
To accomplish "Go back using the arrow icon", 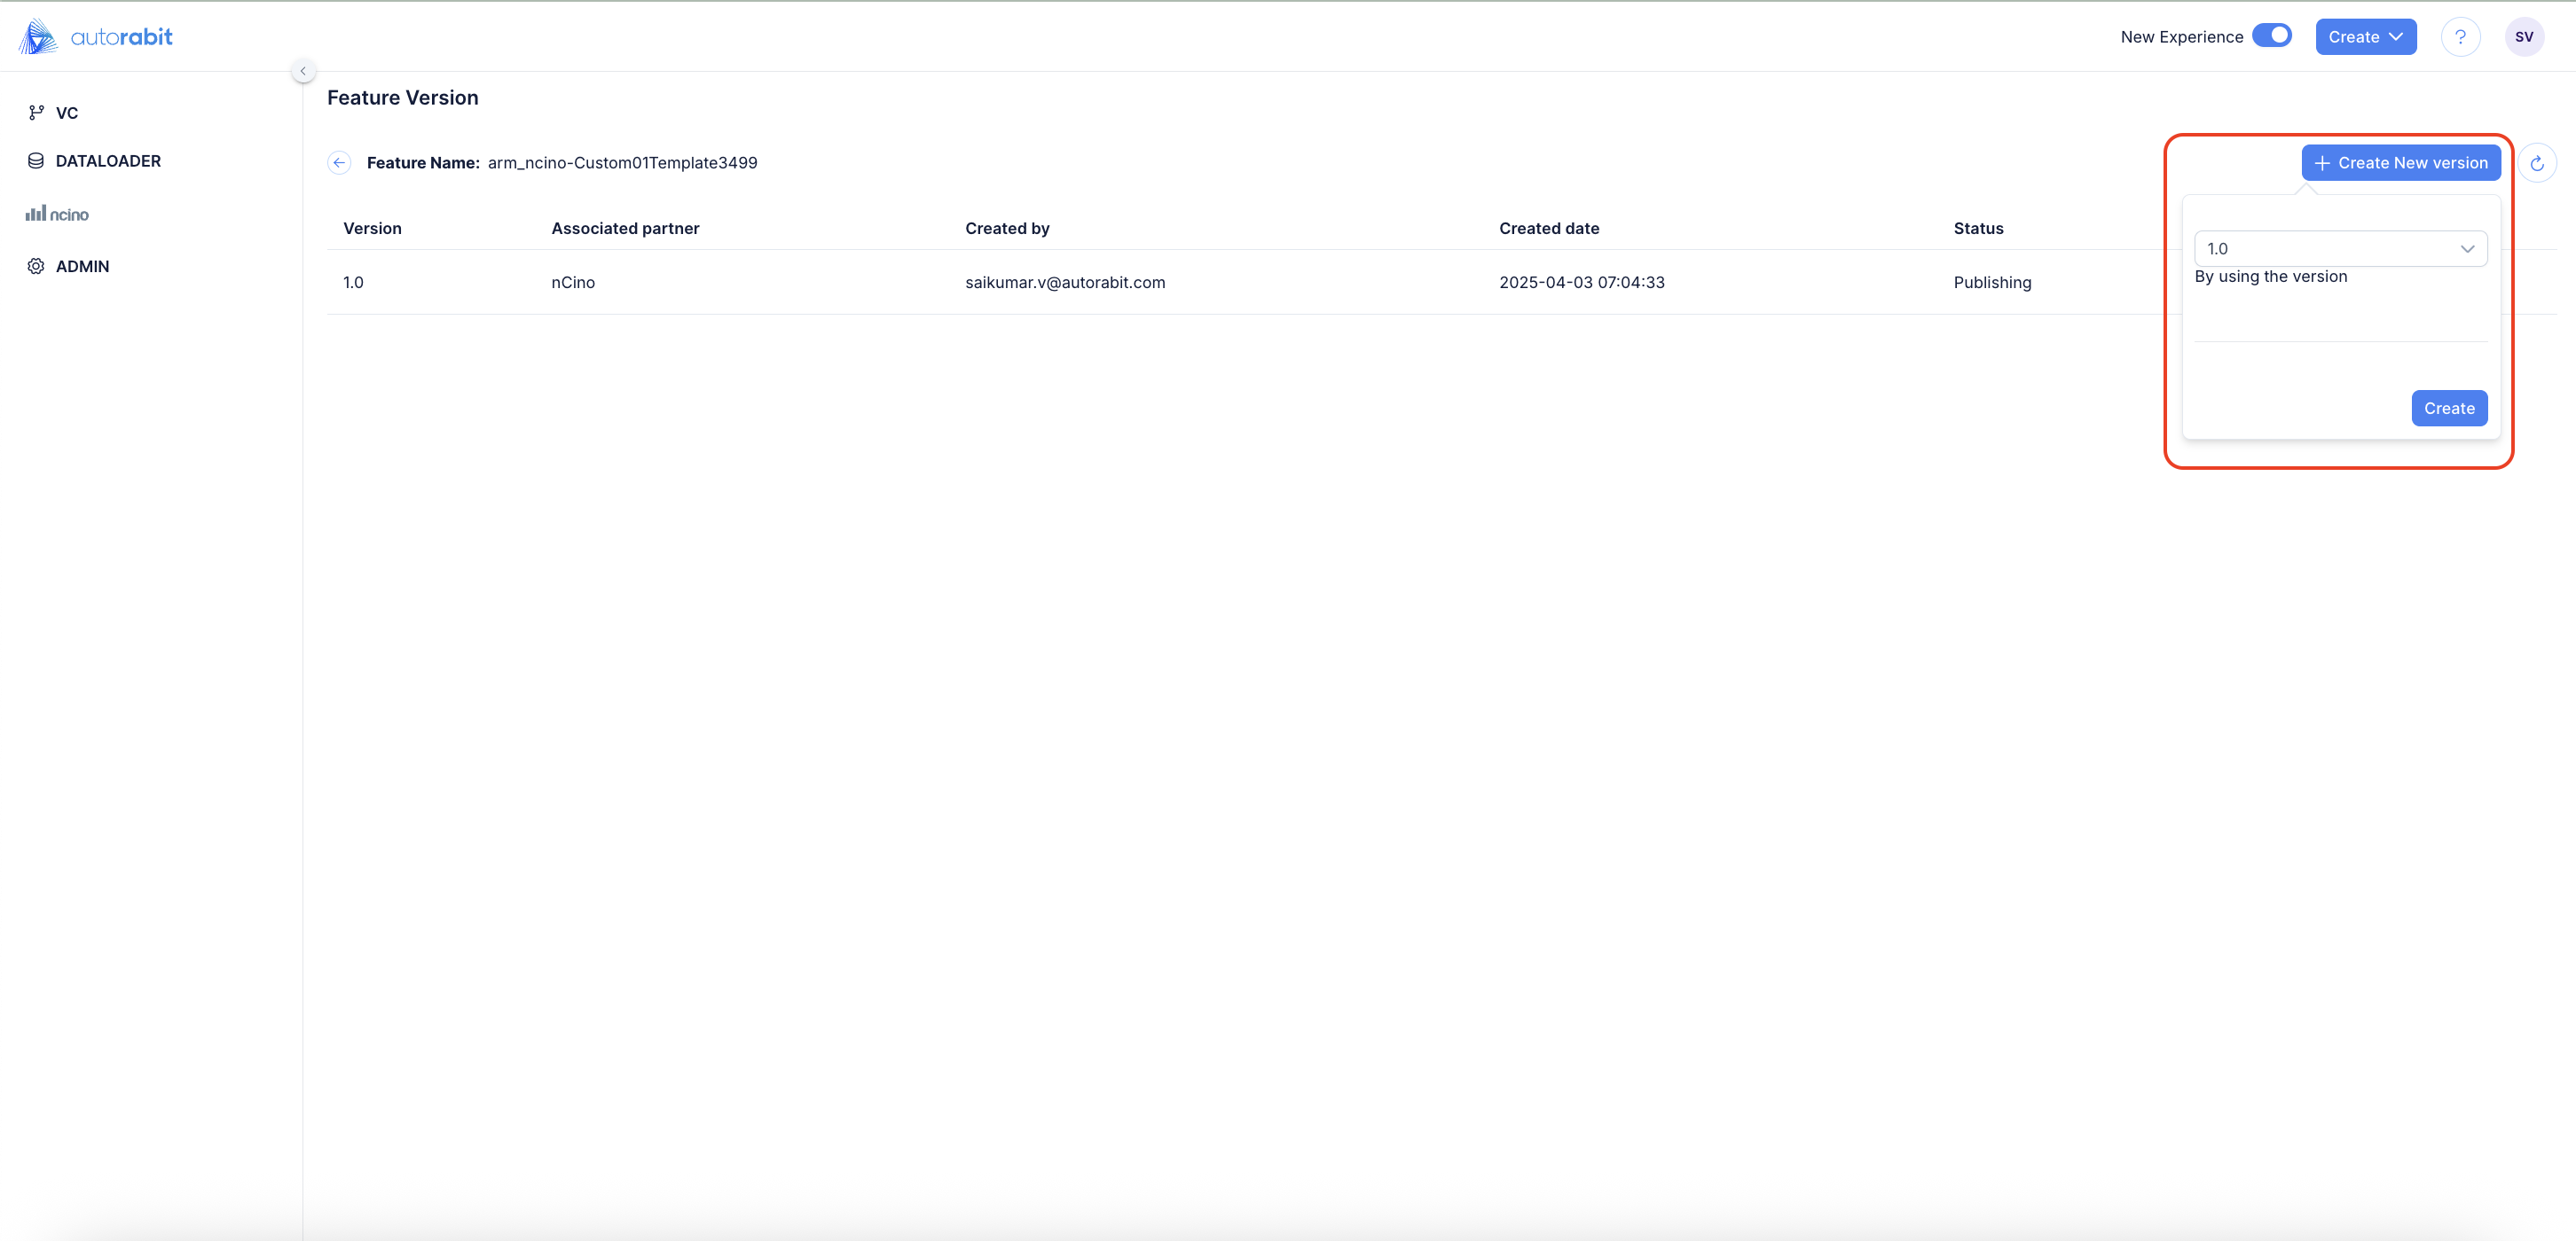I will (x=339, y=163).
